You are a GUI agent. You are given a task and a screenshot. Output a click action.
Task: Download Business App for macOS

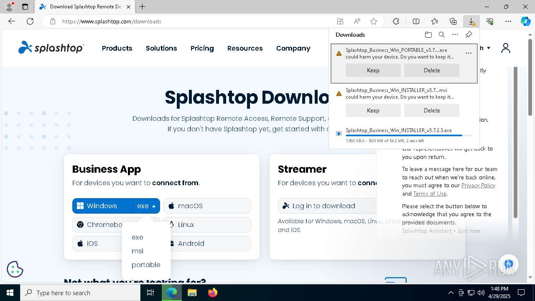[x=207, y=206]
